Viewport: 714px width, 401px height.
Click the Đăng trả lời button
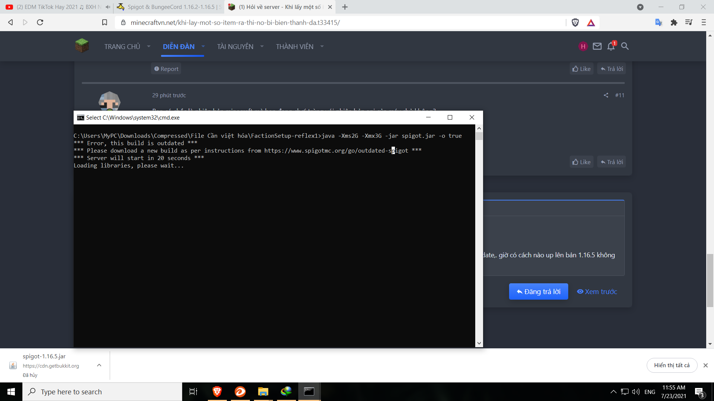click(538, 292)
